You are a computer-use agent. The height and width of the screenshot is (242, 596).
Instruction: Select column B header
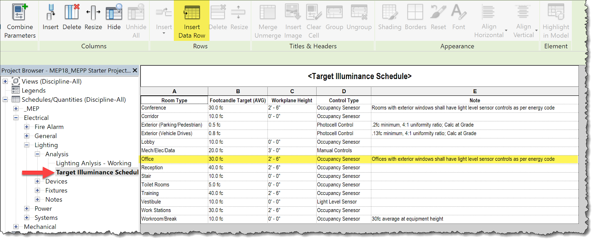click(x=238, y=91)
